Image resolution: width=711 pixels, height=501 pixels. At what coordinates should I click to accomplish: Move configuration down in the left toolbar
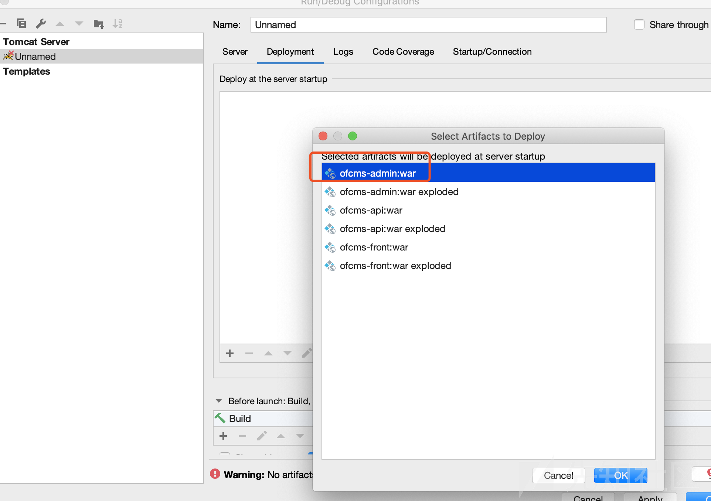click(x=79, y=24)
